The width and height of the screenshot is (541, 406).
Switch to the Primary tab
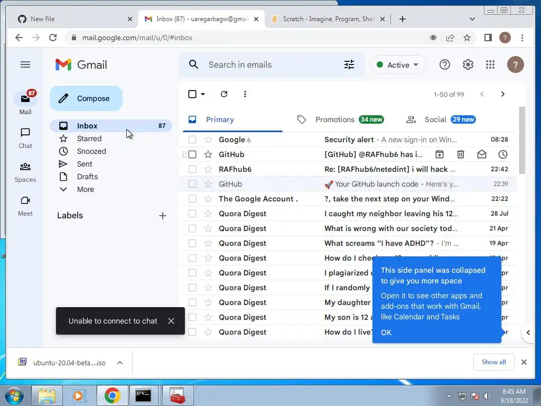[232, 119]
